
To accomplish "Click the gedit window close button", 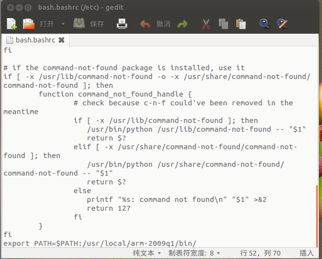I will (x=10, y=8).
